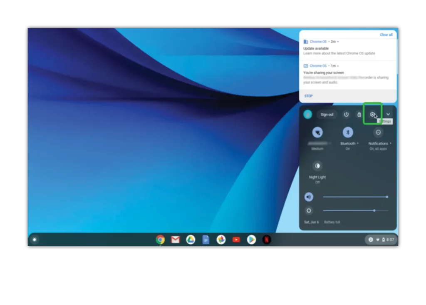This screenshot has width=426, height=305.
Task: Click the volume slider track
Action: 355,197
